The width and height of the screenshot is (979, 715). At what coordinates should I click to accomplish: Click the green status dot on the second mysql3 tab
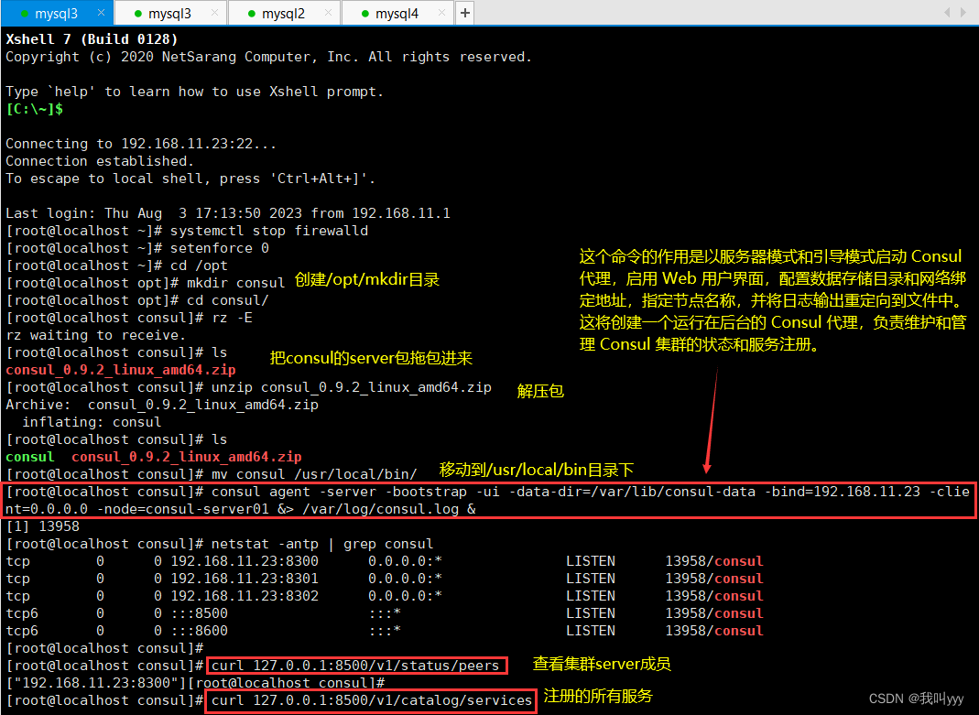139,13
